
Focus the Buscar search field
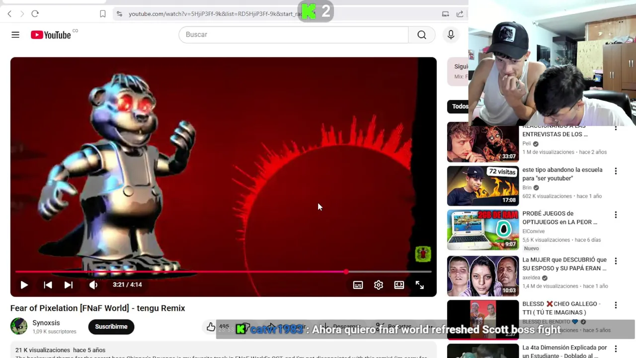[x=293, y=35]
